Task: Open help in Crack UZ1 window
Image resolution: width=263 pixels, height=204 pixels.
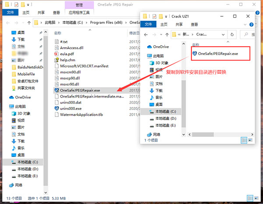Action: (x=251, y=25)
